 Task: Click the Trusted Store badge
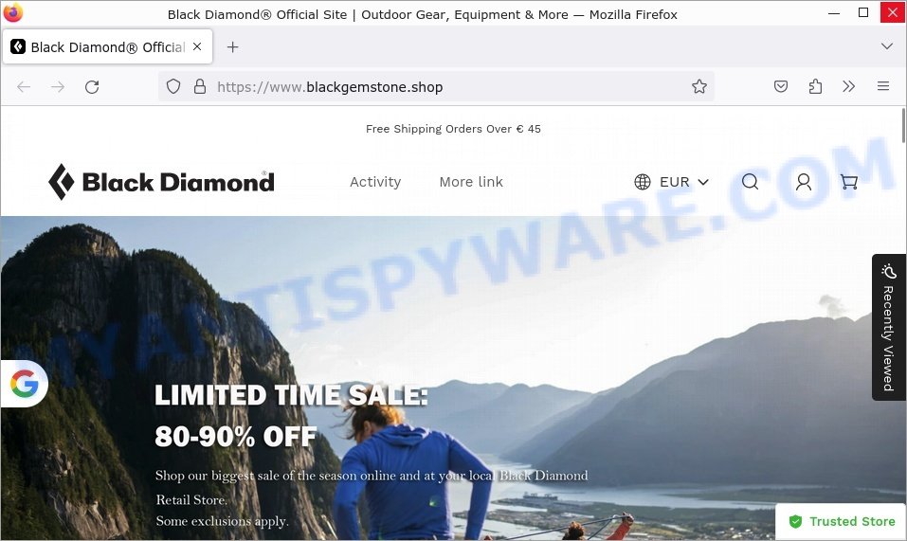click(842, 521)
